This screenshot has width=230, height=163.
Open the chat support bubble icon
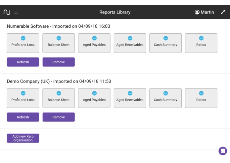click(223, 151)
